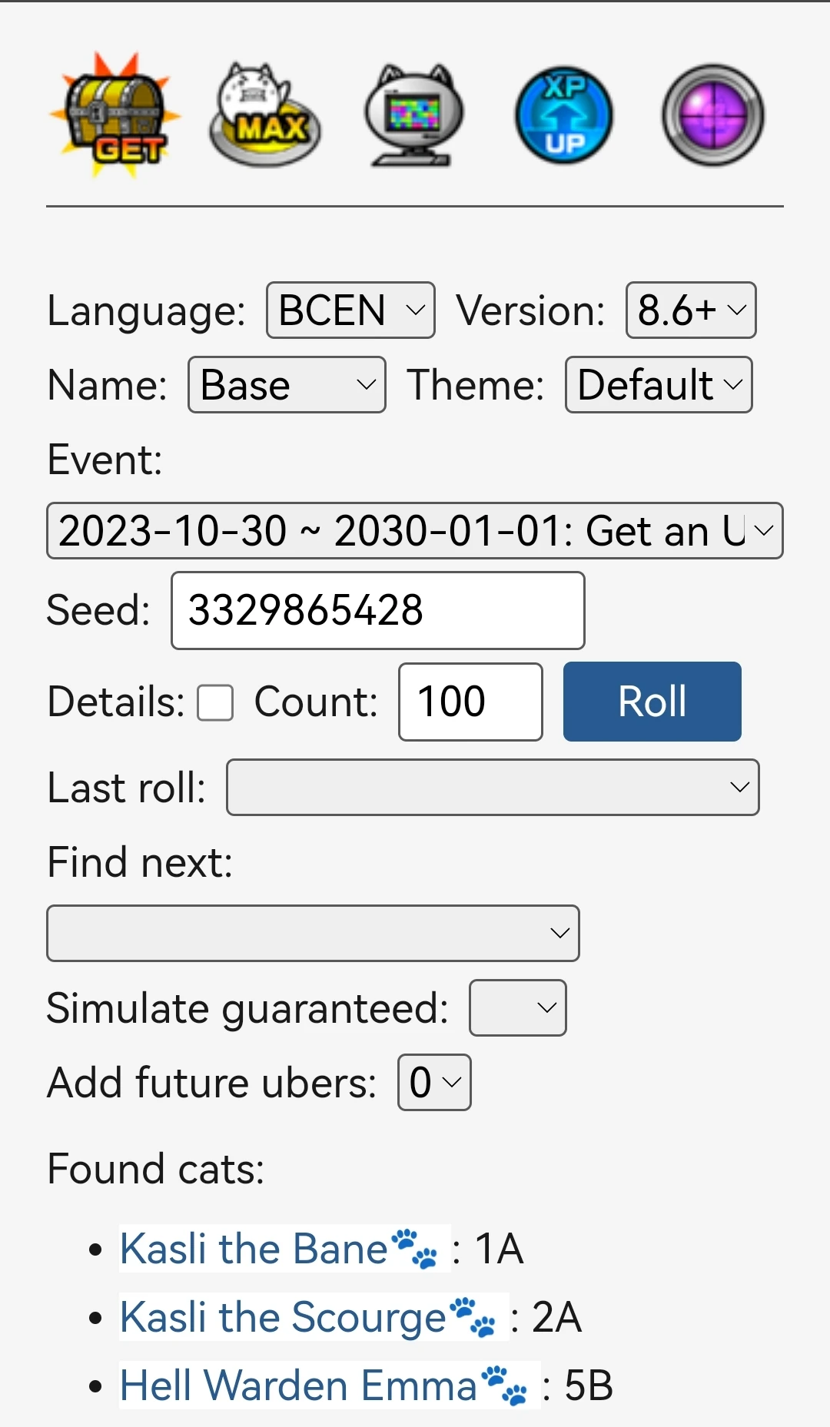Open the MAX cat icon page
This screenshot has height=1427, width=830.
264,116
